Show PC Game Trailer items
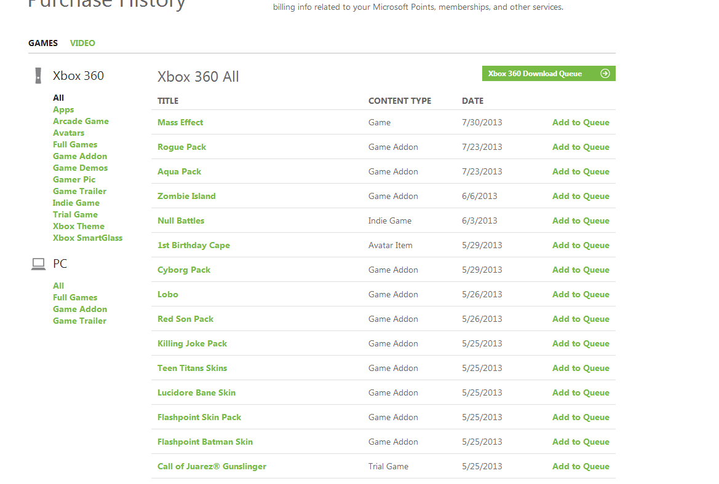719x484 pixels. (80, 321)
